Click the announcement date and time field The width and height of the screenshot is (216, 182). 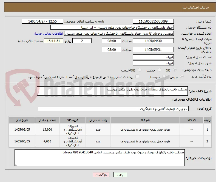[x=42, y=21]
